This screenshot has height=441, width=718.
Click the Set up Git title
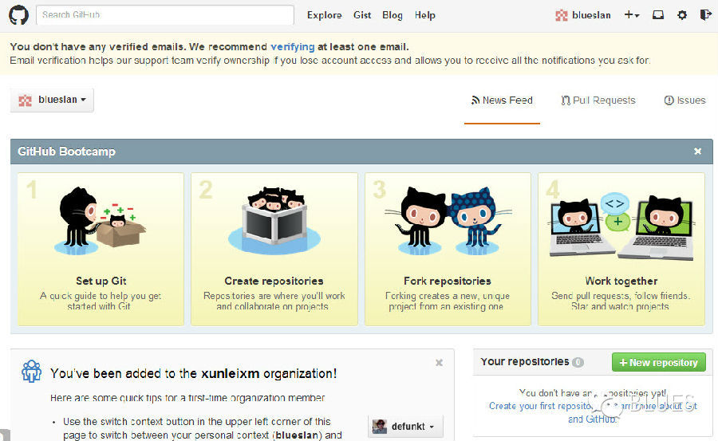pyautogui.click(x=101, y=281)
